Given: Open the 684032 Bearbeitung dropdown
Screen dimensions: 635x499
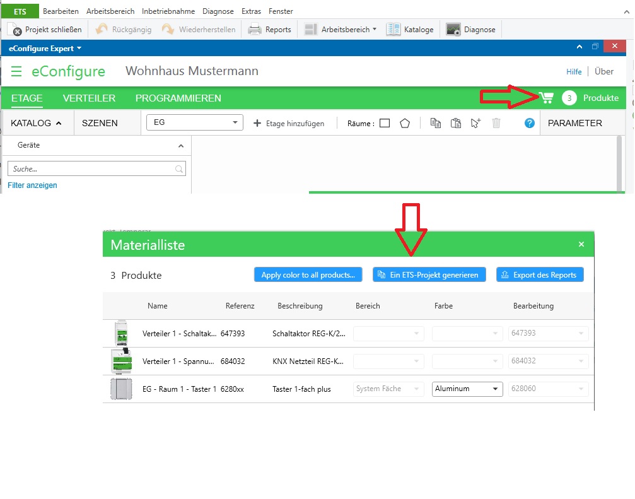Looking at the screenshot, I should (549, 361).
